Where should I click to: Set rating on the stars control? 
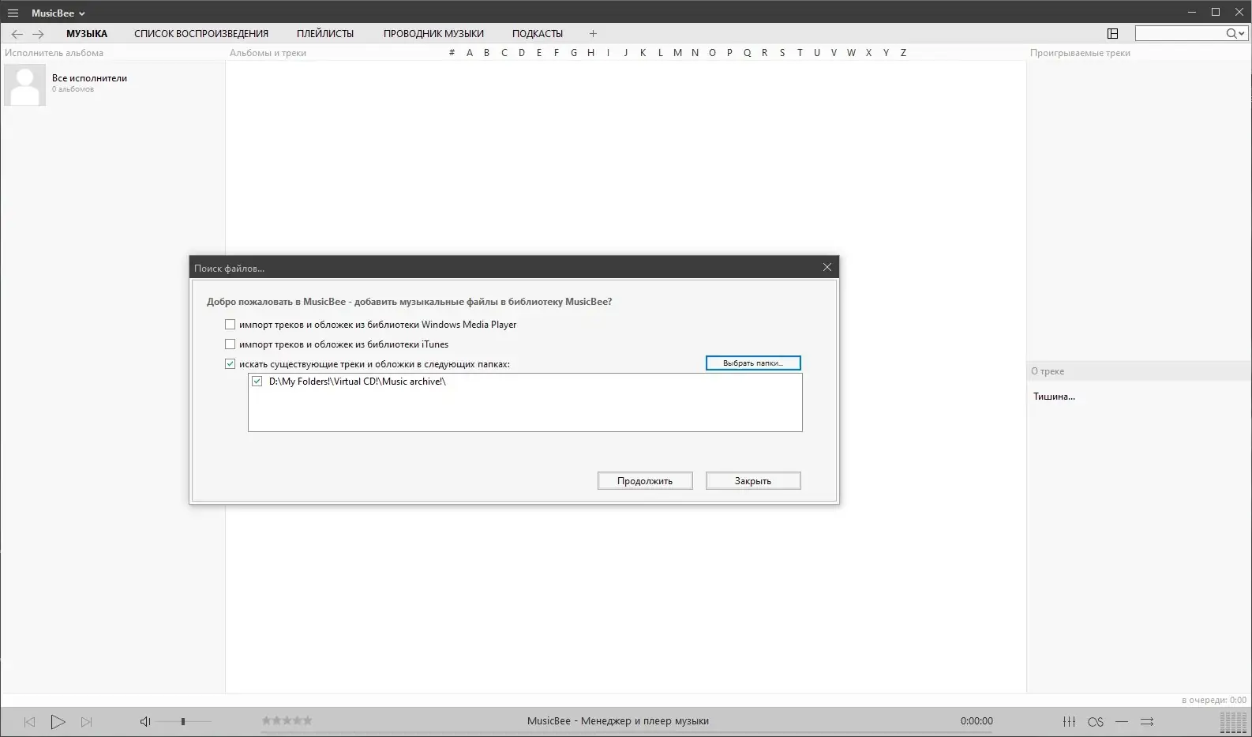click(287, 720)
